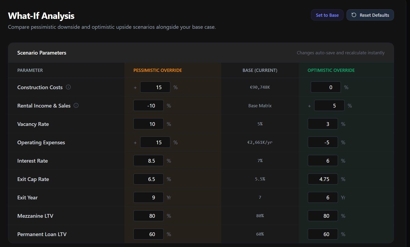
Task: Select the pessimistic Exit Year field showing 9
Action: (148, 197)
